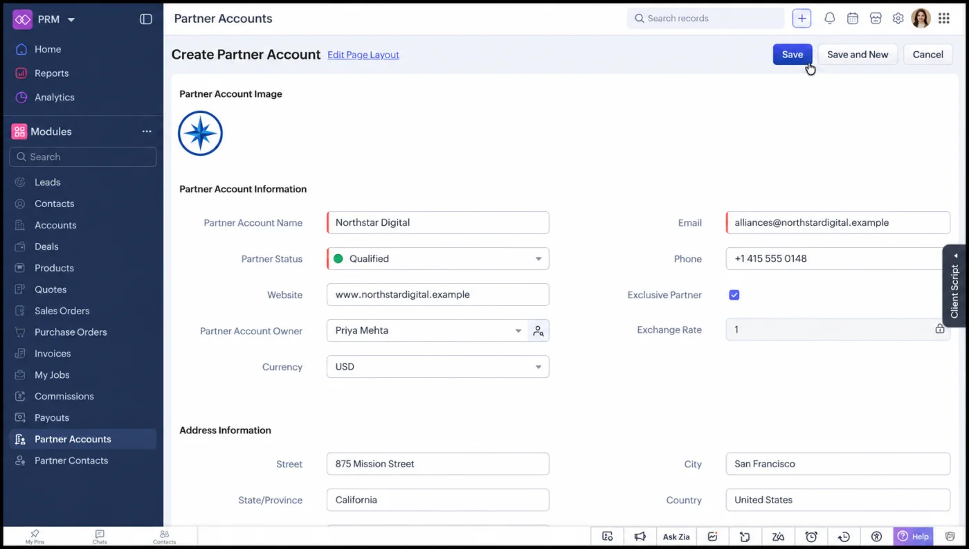
Task: Click the alarm clock reminders icon
Action: 811,537
